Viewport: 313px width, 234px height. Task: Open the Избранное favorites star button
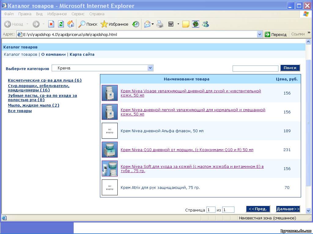coord(114,24)
